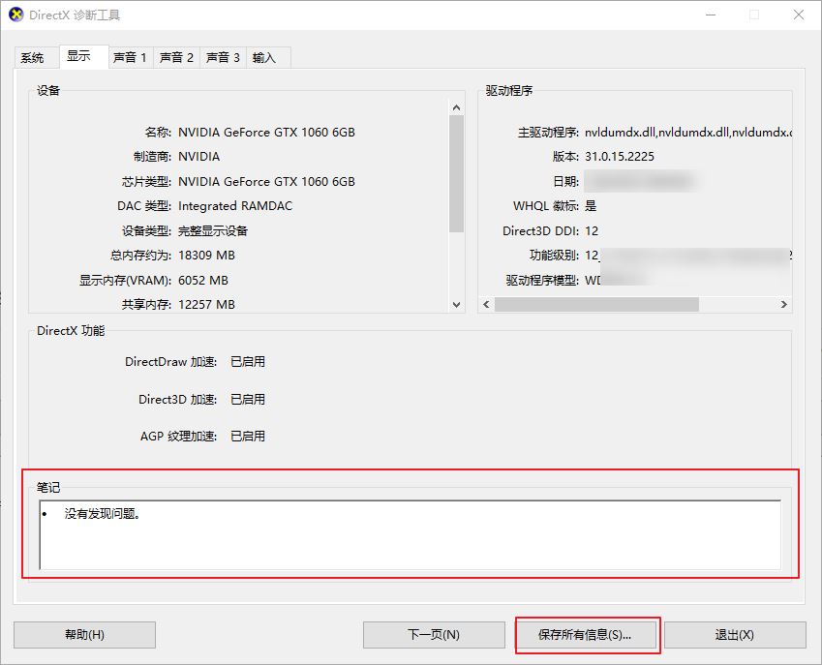Viewport: 822px width, 665px height.
Task: Open the 声音 3 tab
Action: pyautogui.click(x=223, y=58)
